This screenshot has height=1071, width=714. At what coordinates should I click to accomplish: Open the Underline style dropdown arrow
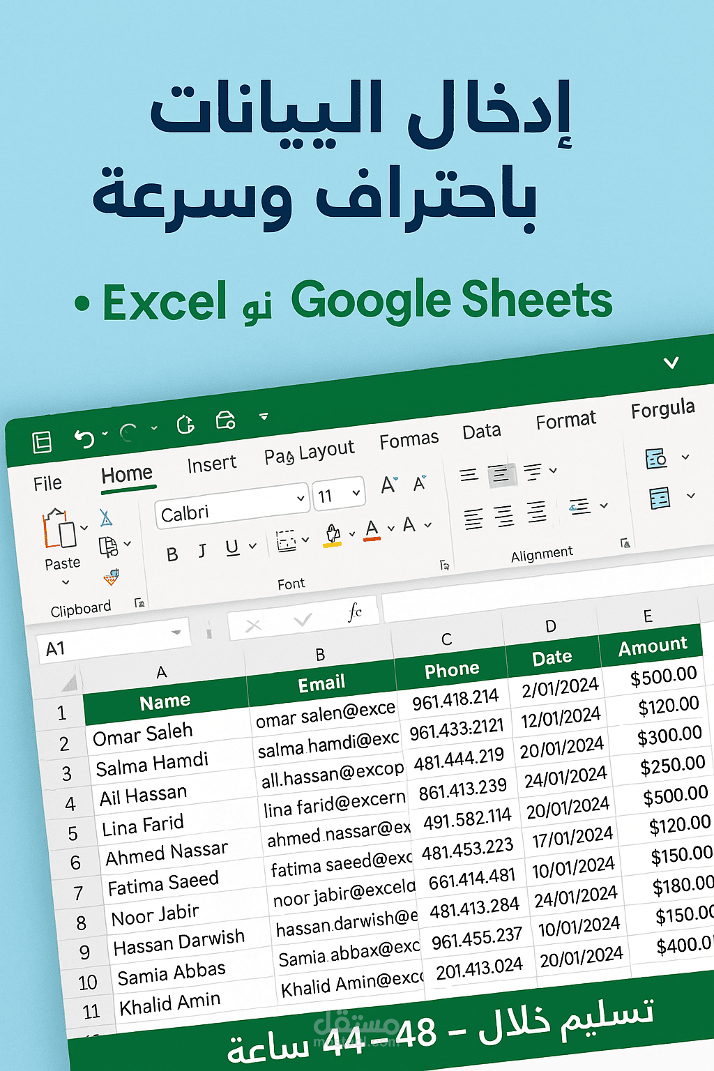tap(252, 546)
